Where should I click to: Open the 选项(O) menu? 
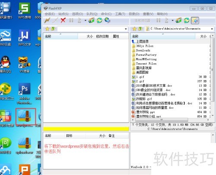pos(77,14)
